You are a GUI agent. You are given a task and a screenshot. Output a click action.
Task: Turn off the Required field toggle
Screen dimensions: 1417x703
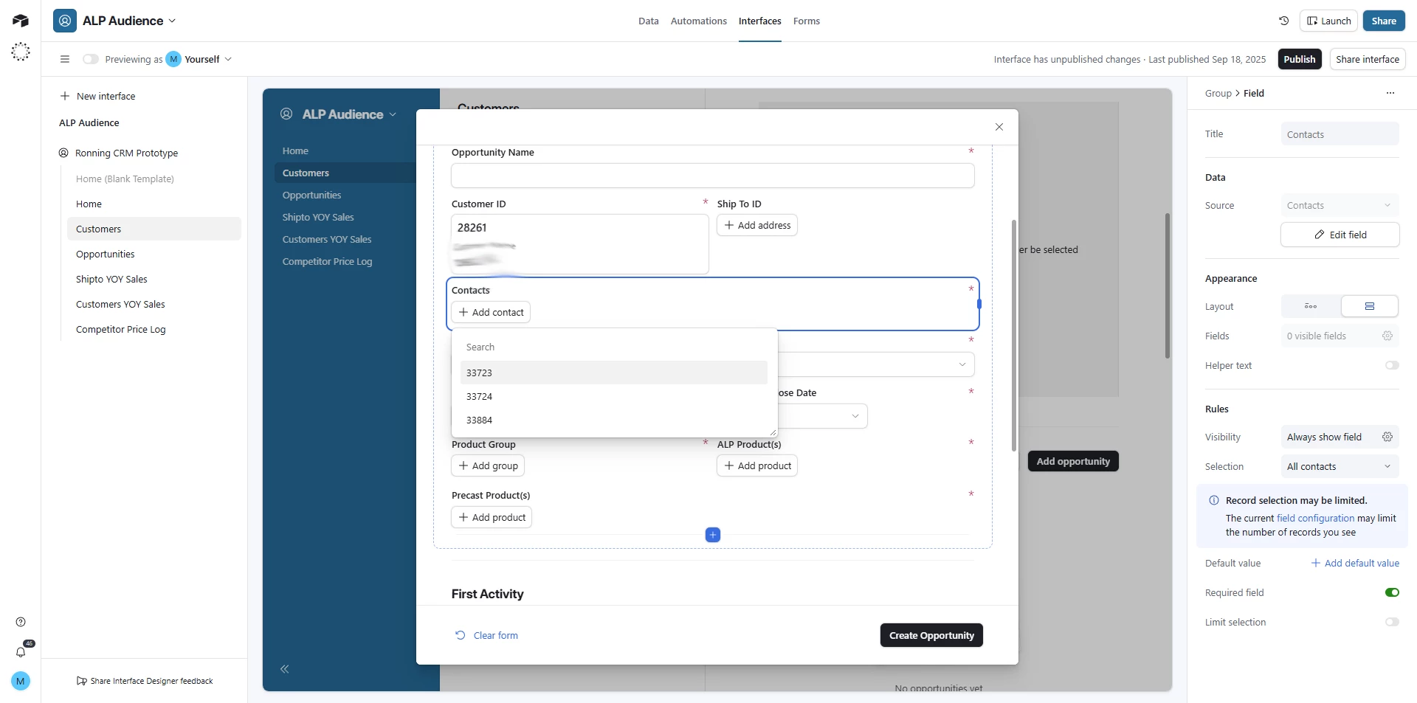tap(1392, 592)
